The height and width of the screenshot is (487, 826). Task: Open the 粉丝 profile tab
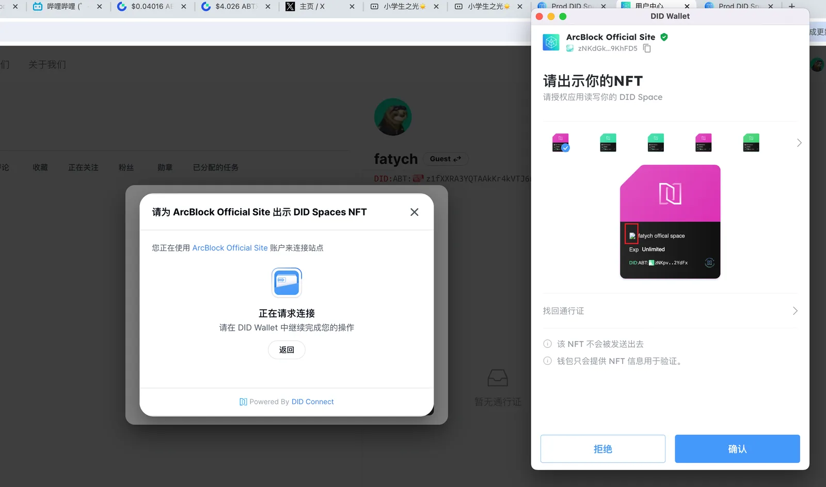pyautogui.click(x=126, y=167)
